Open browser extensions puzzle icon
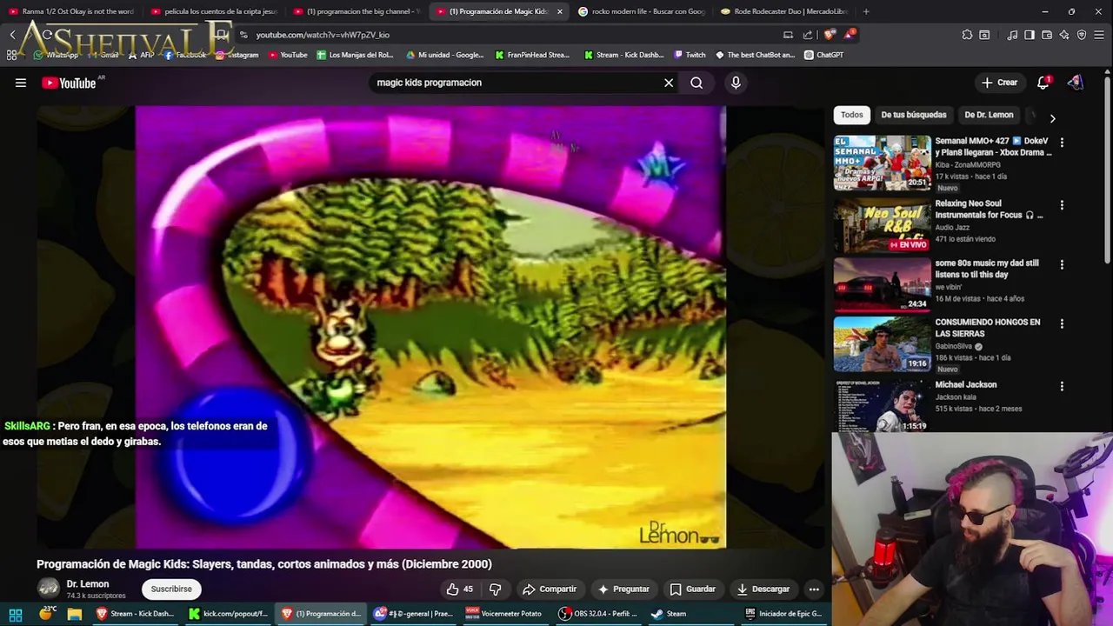The image size is (1113, 626). click(x=967, y=35)
